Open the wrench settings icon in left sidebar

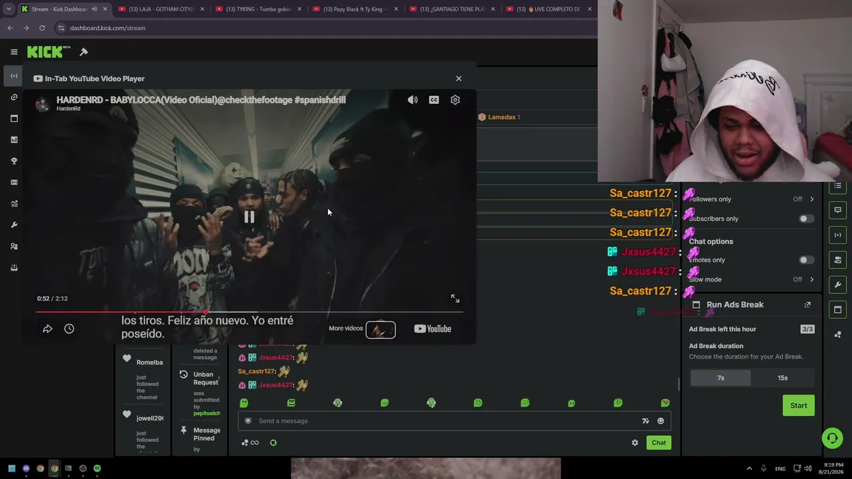[x=14, y=225]
